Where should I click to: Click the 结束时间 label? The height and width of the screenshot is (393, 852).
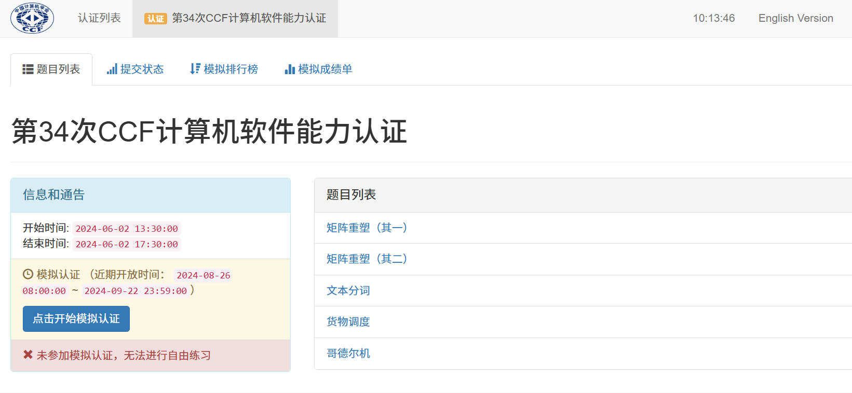(x=46, y=244)
